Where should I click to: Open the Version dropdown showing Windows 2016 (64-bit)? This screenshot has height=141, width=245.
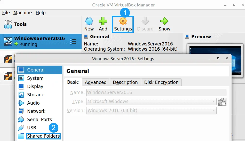(151, 111)
